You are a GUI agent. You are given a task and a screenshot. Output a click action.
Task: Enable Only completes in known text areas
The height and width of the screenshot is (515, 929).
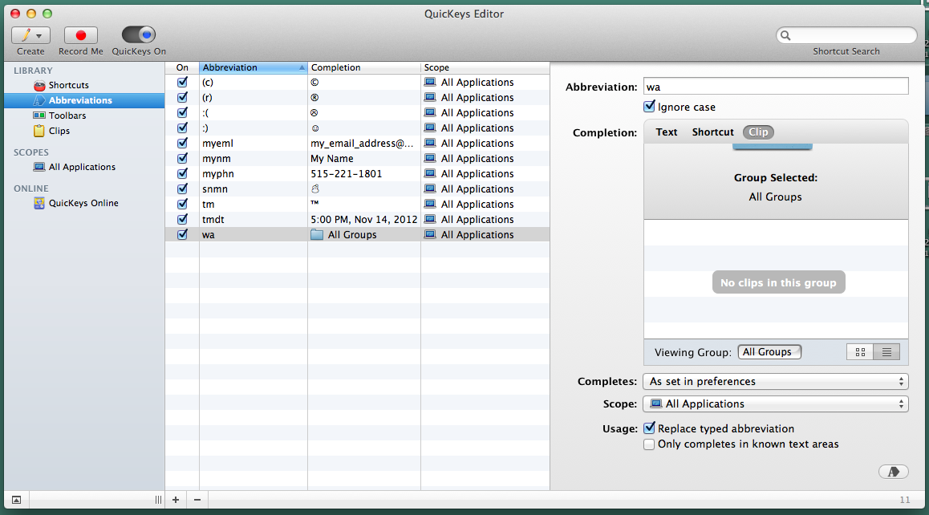(x=649, y=444)
